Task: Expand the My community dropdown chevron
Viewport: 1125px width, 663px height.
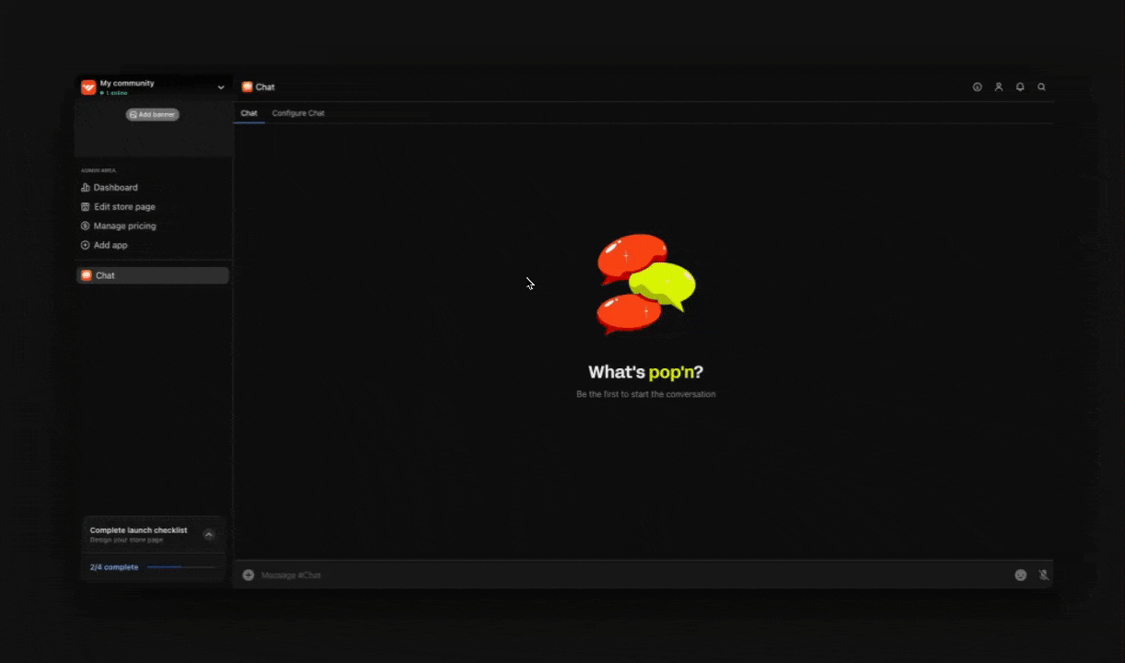Action: tap(221, 87)
